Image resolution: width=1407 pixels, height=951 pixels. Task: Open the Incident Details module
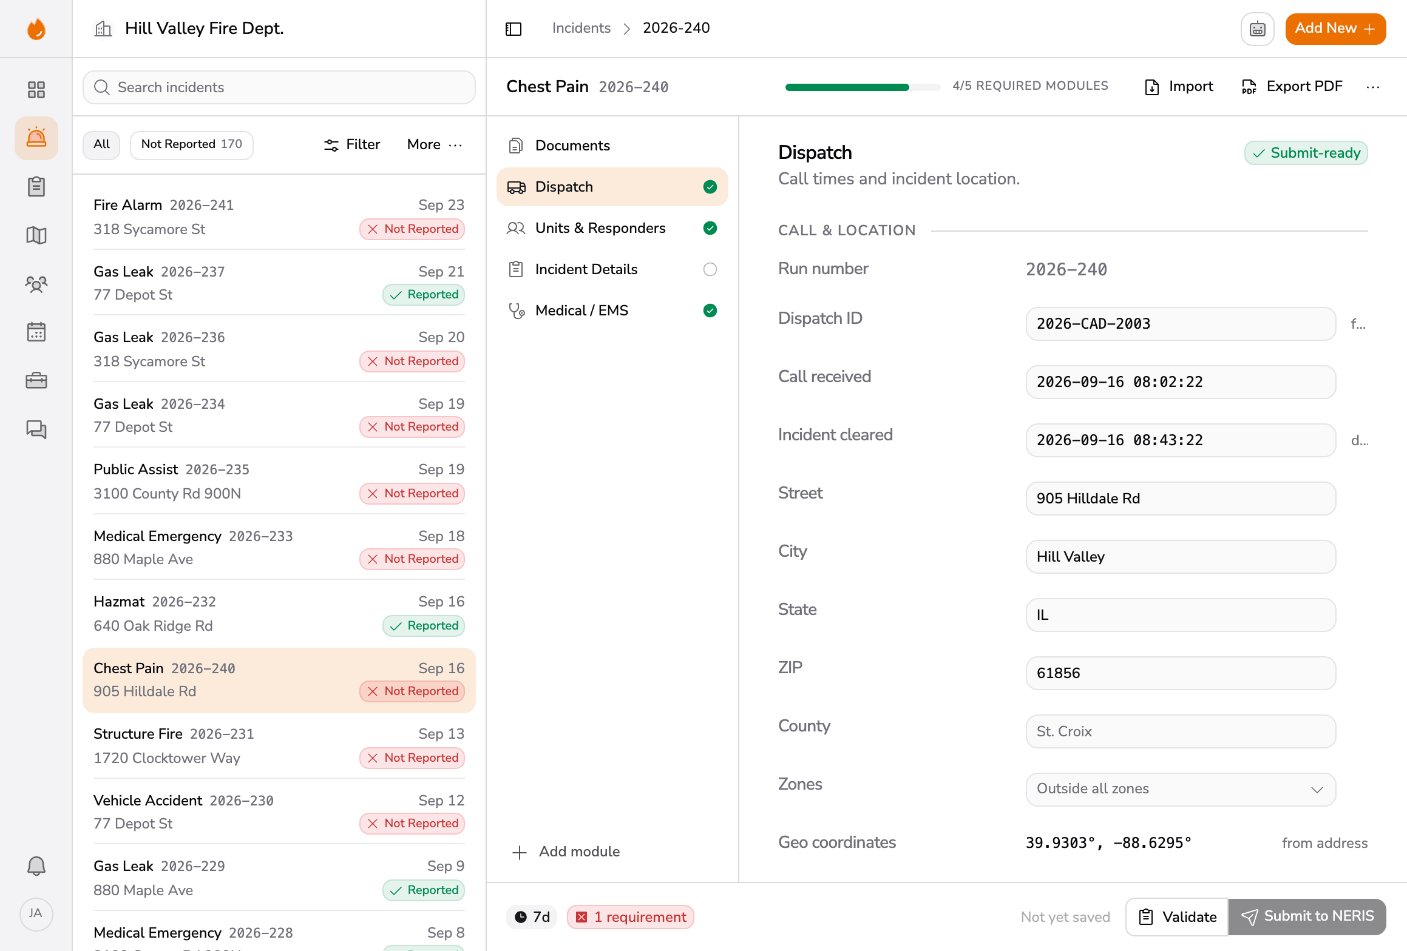612,269
